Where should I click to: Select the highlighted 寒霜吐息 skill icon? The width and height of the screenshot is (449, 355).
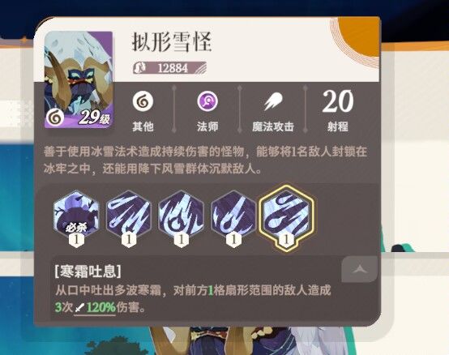click(286, 215)
